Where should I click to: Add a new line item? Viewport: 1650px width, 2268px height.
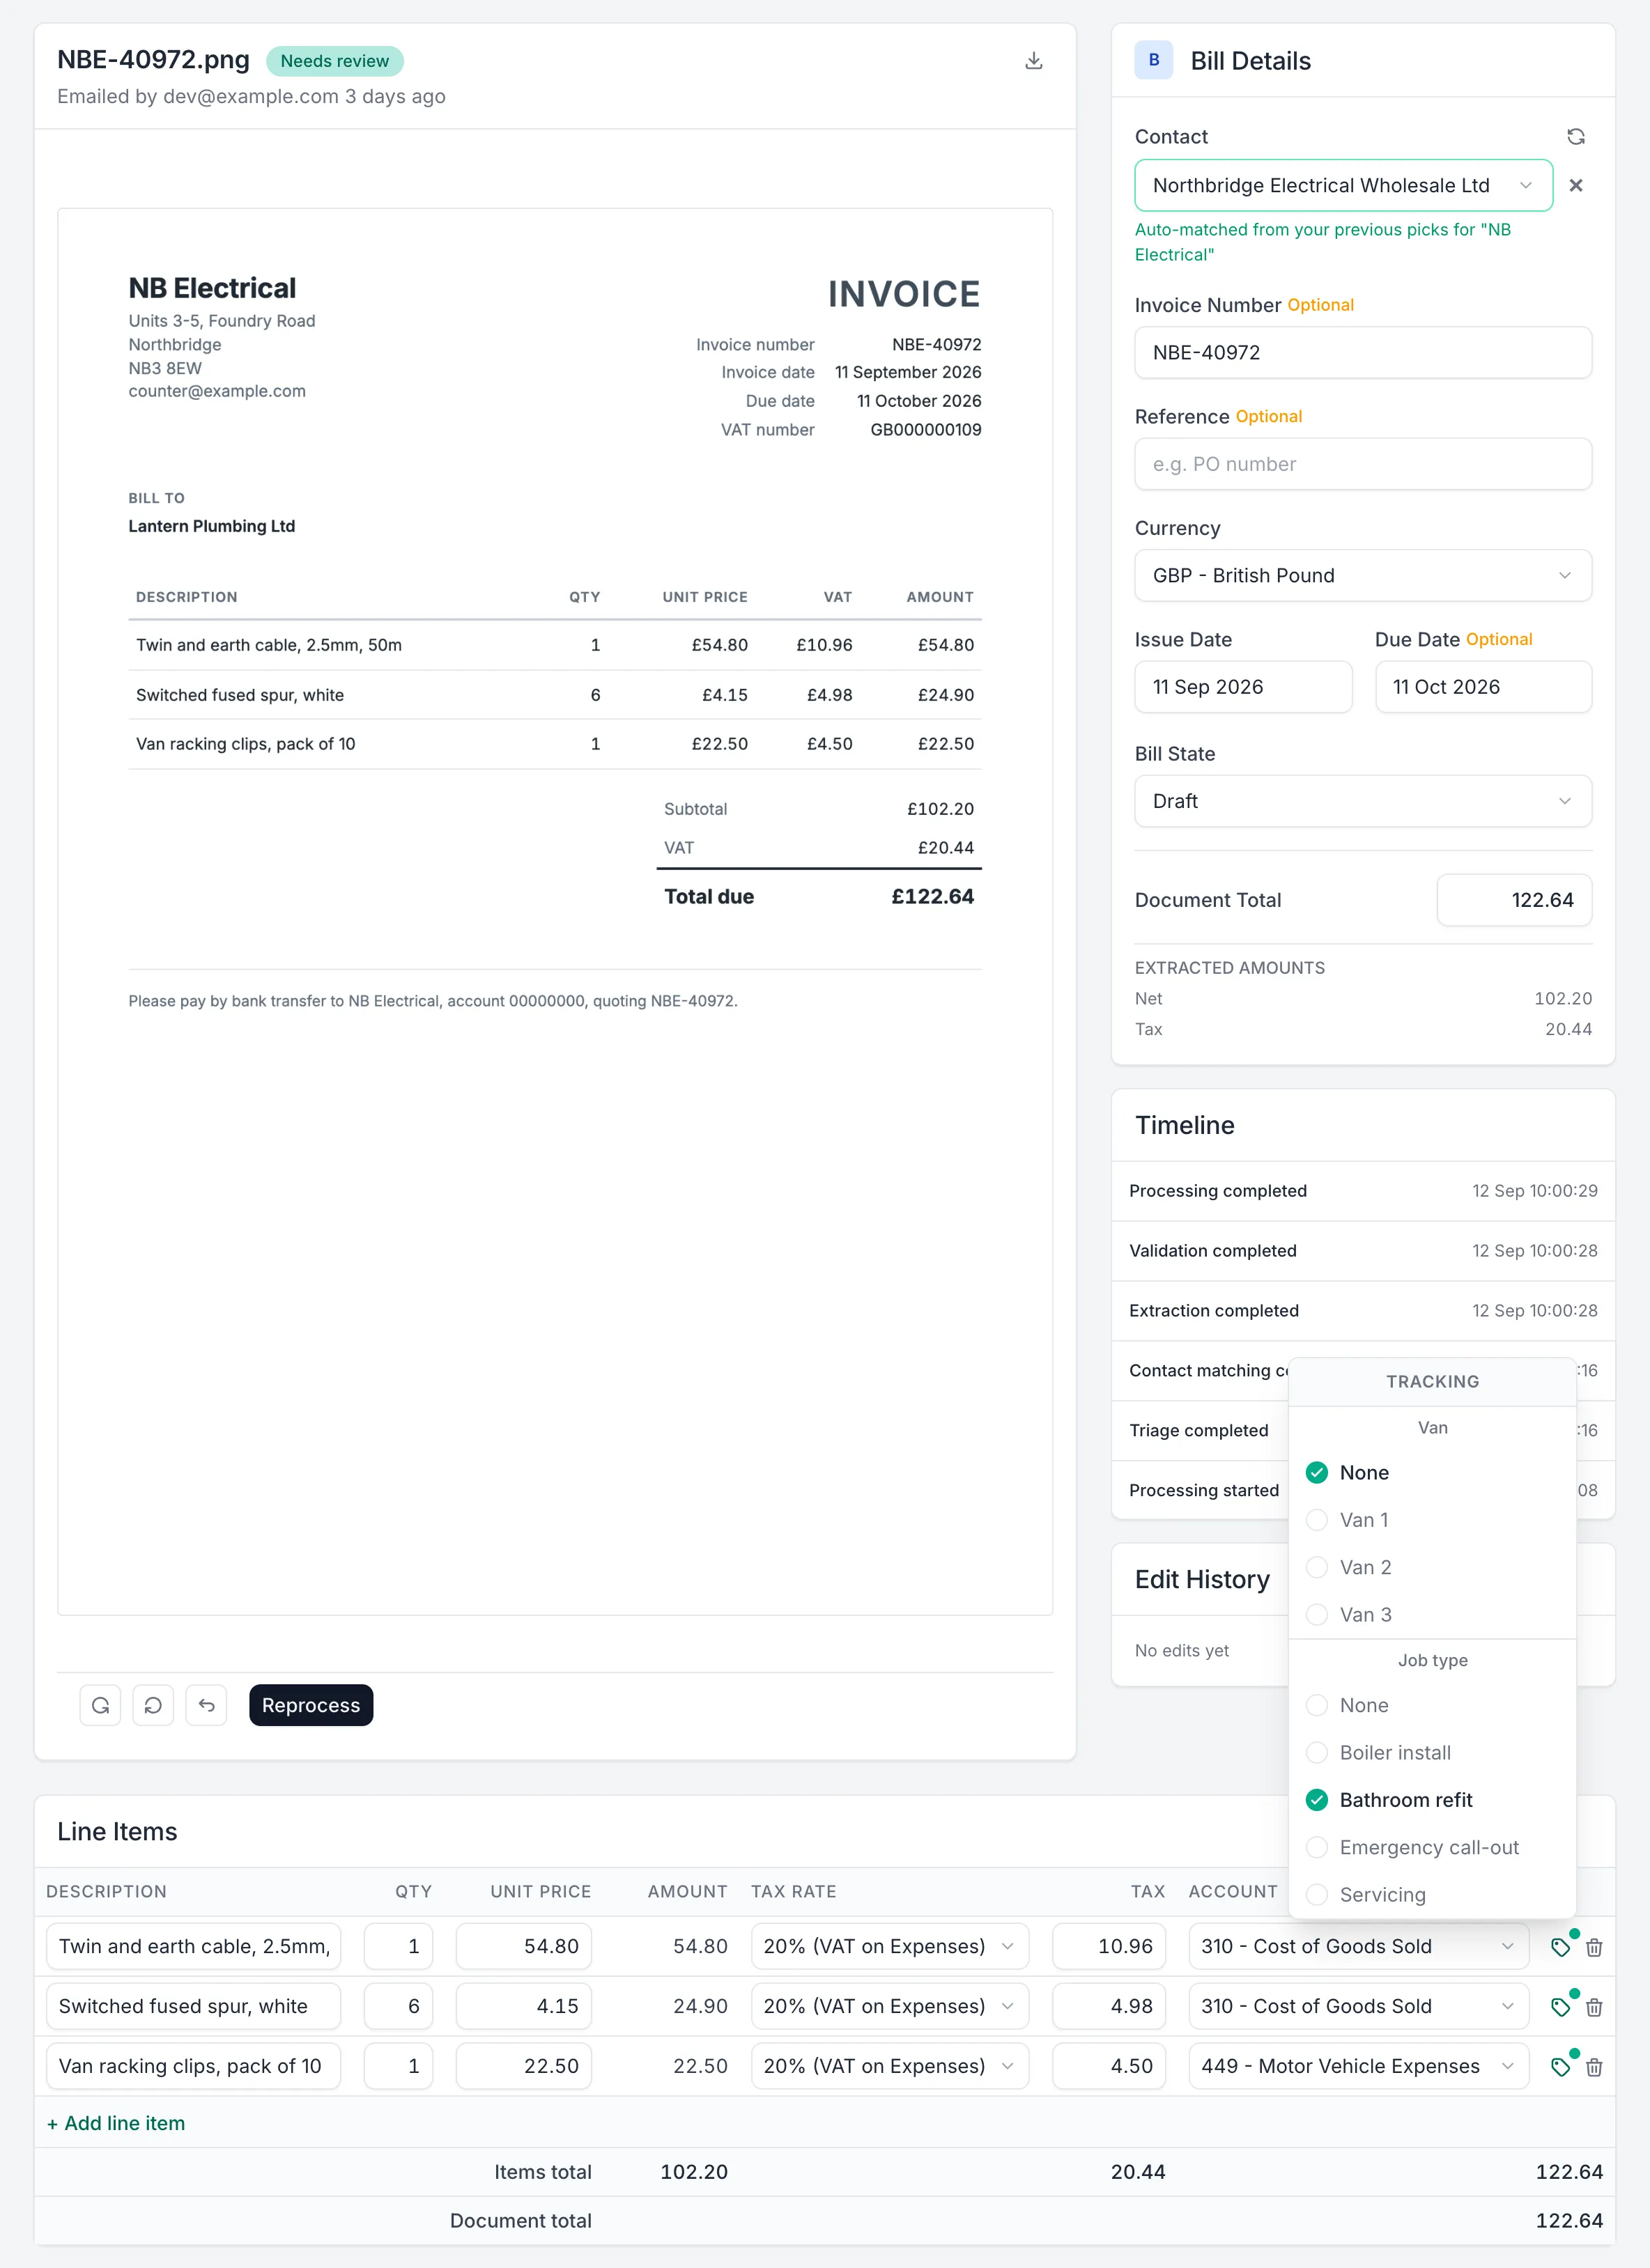click(x=116, y=2123)
